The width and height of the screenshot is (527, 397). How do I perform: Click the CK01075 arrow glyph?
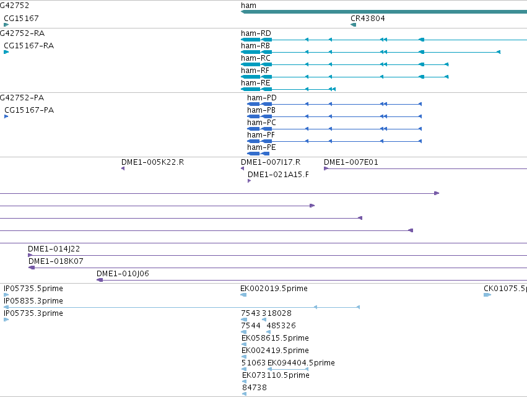[x=487, y=295]
